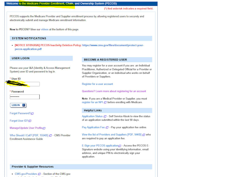Open the CMS.gov/Providers link

[26, 174]
